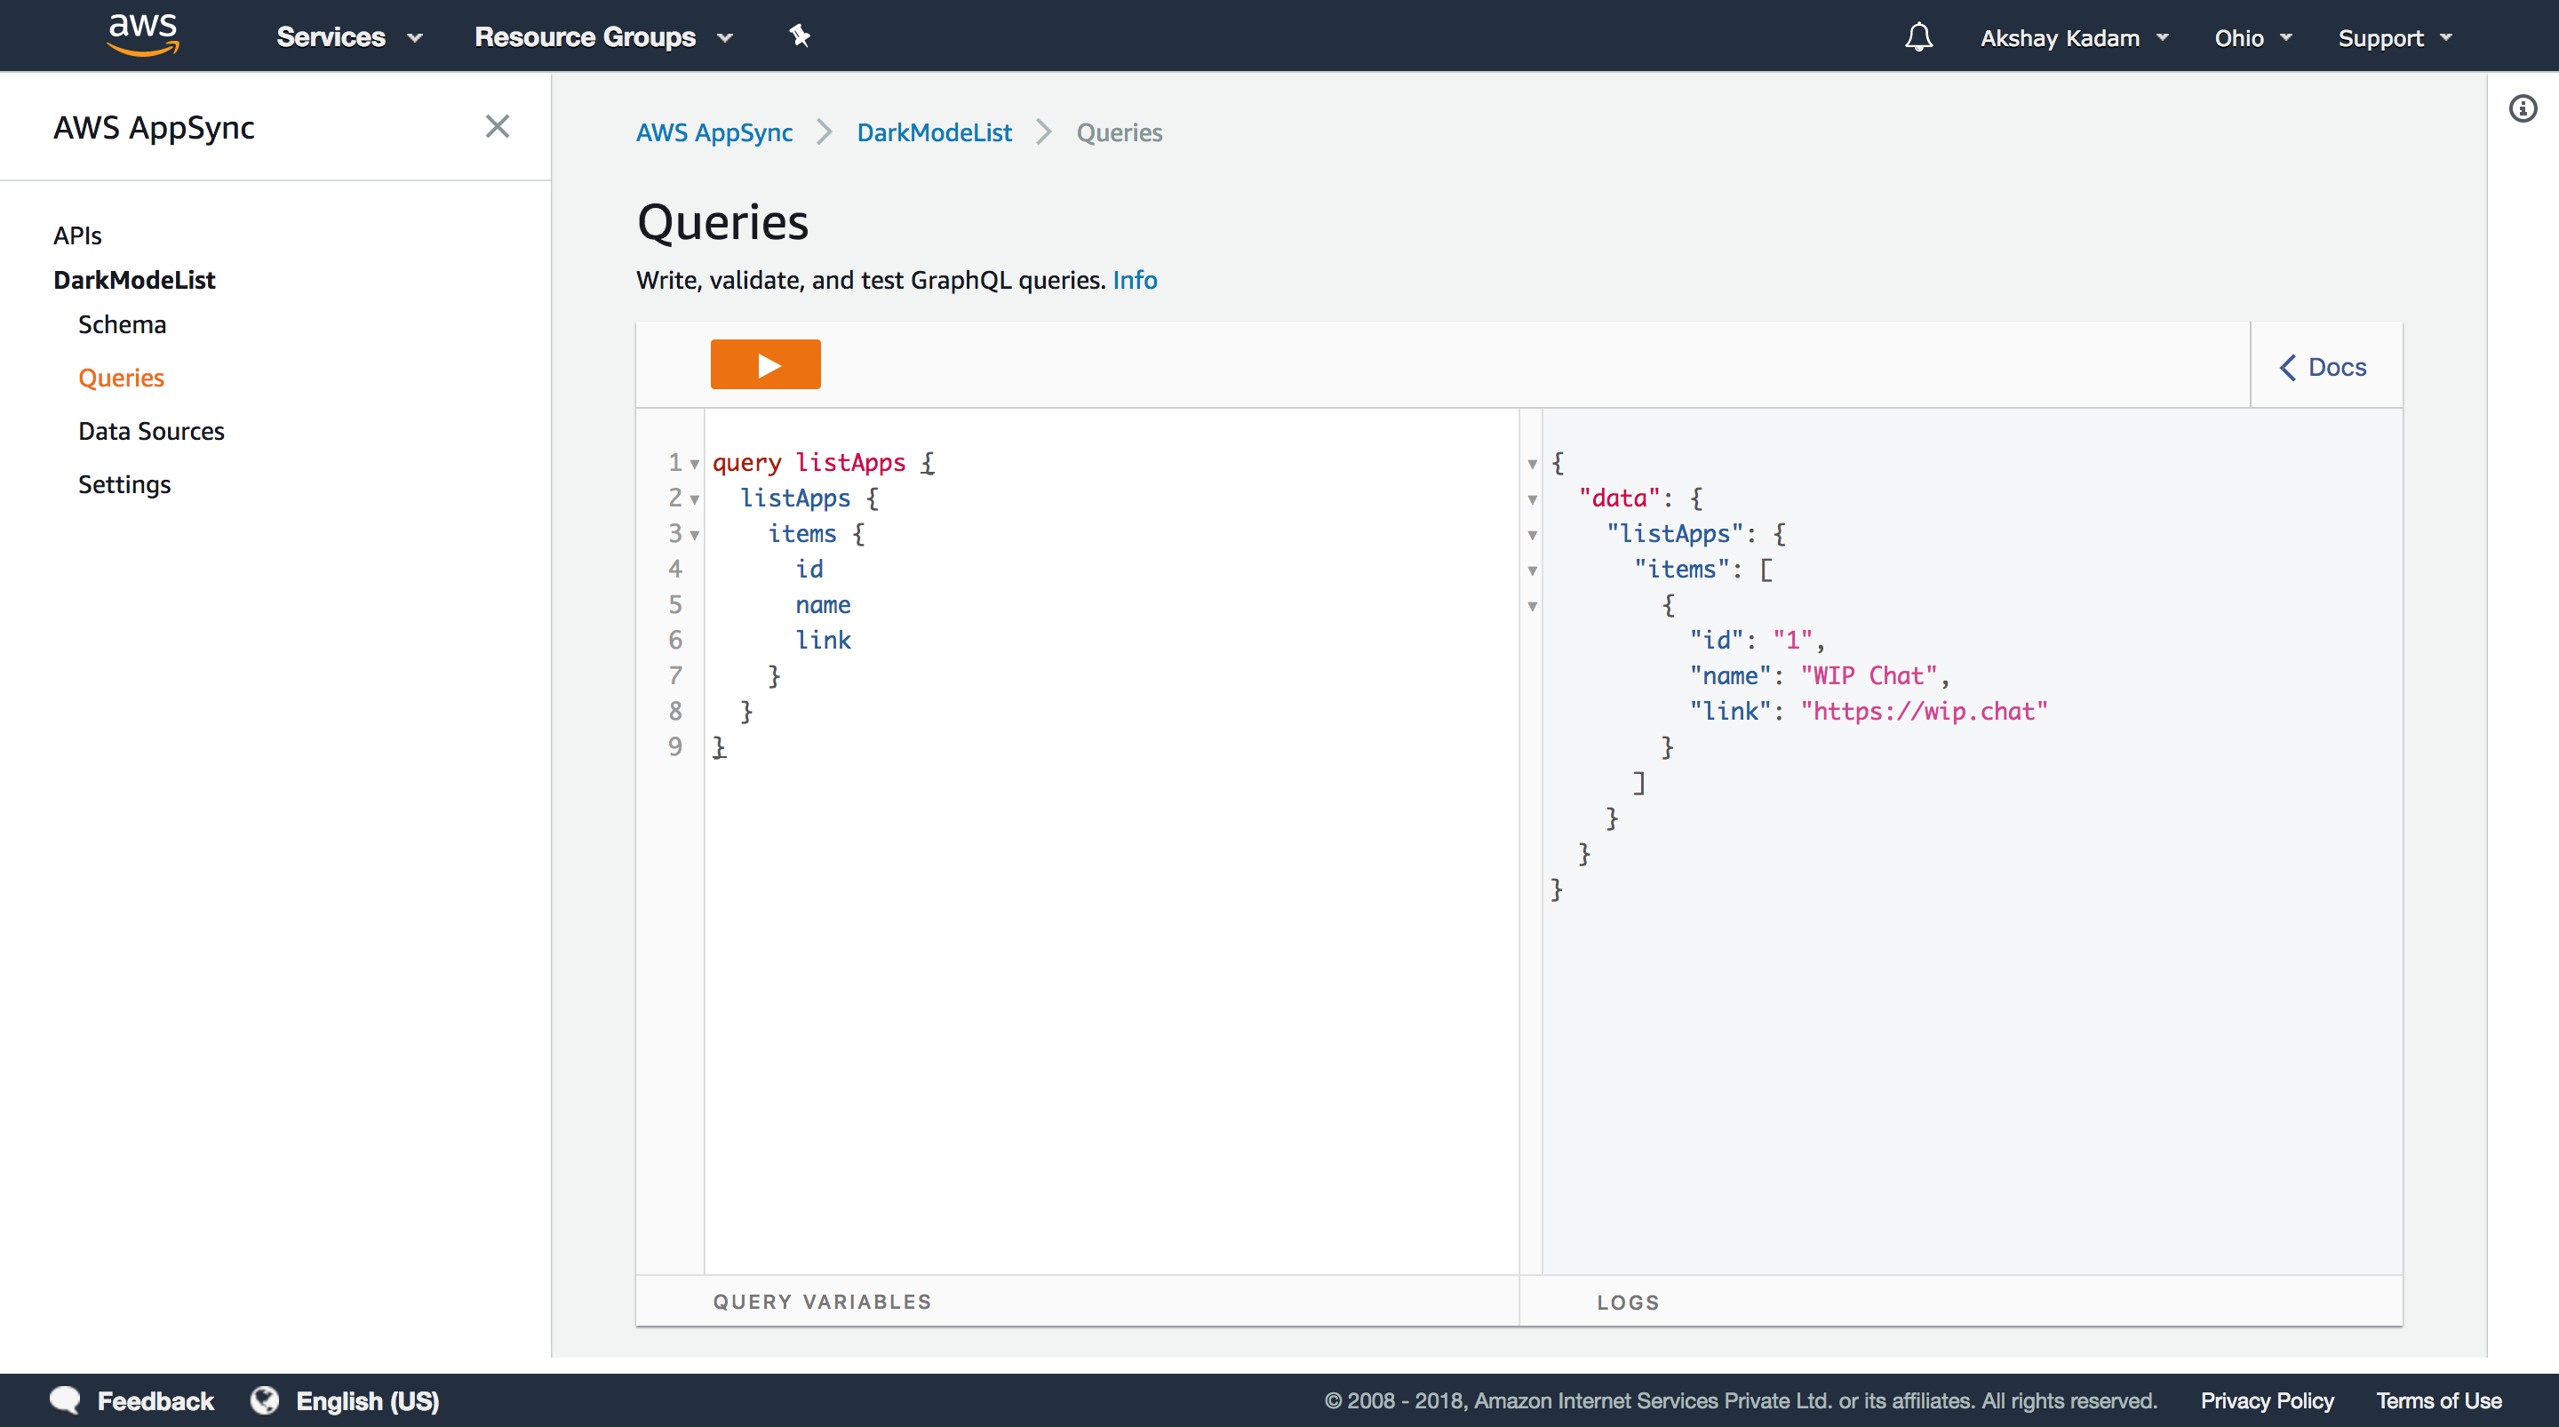This screenshot has width=2559, height=1427.
Task: Collapse the items block on line 3
Action: (x=694, y=536)
